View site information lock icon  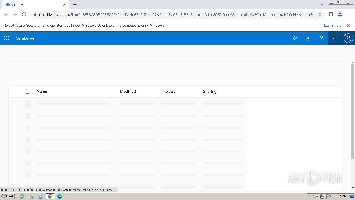point(35,14)
